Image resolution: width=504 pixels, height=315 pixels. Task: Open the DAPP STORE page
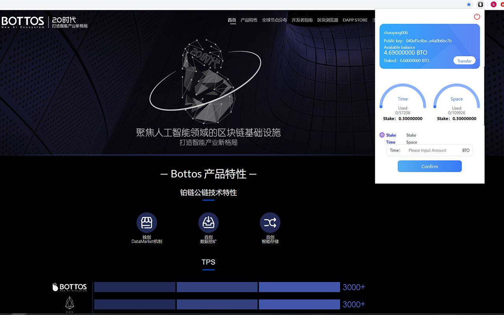[355, 20]
